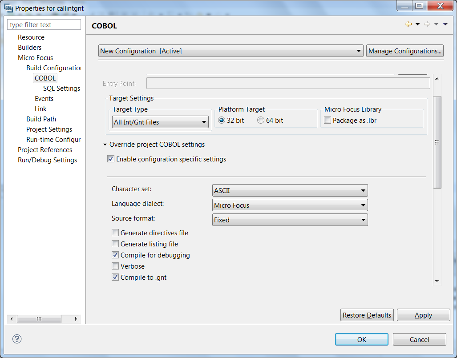This screenshot has width=457, height=358.
Task: Open the Character set dropdown
Action: click(290, 191)
